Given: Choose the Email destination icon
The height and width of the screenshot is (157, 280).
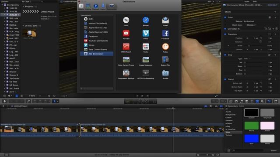Looking at the screenshot, I should click(x=165, y=20).
